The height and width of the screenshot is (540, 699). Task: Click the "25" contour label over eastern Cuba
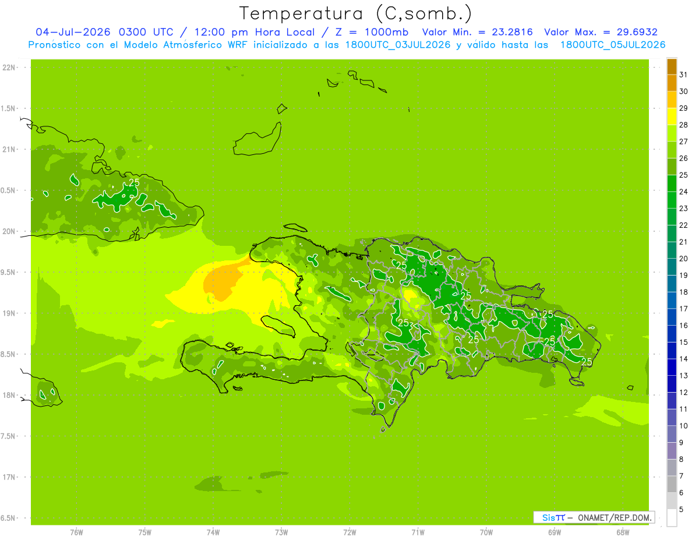[134, 182]
